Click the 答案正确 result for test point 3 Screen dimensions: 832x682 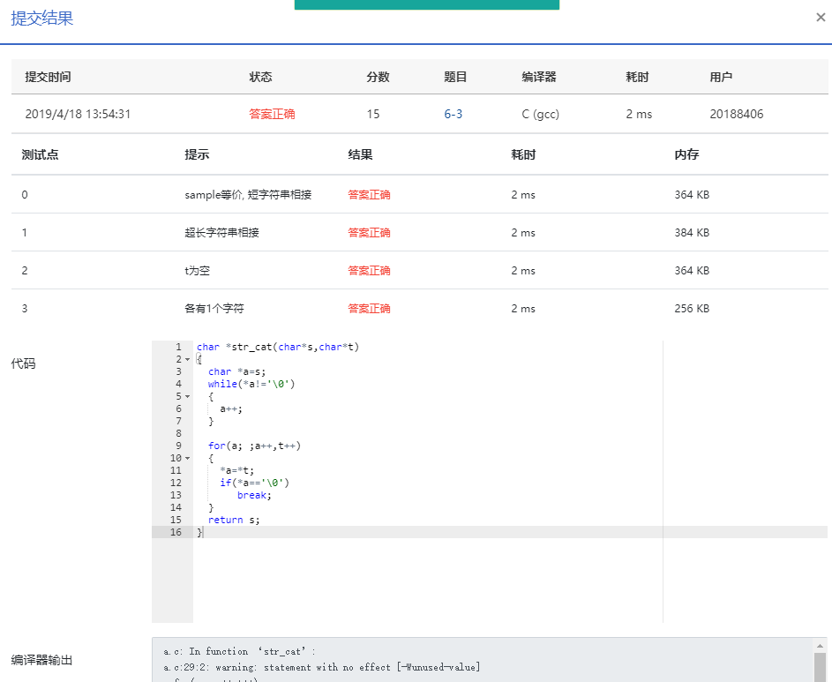pos(369,309)
